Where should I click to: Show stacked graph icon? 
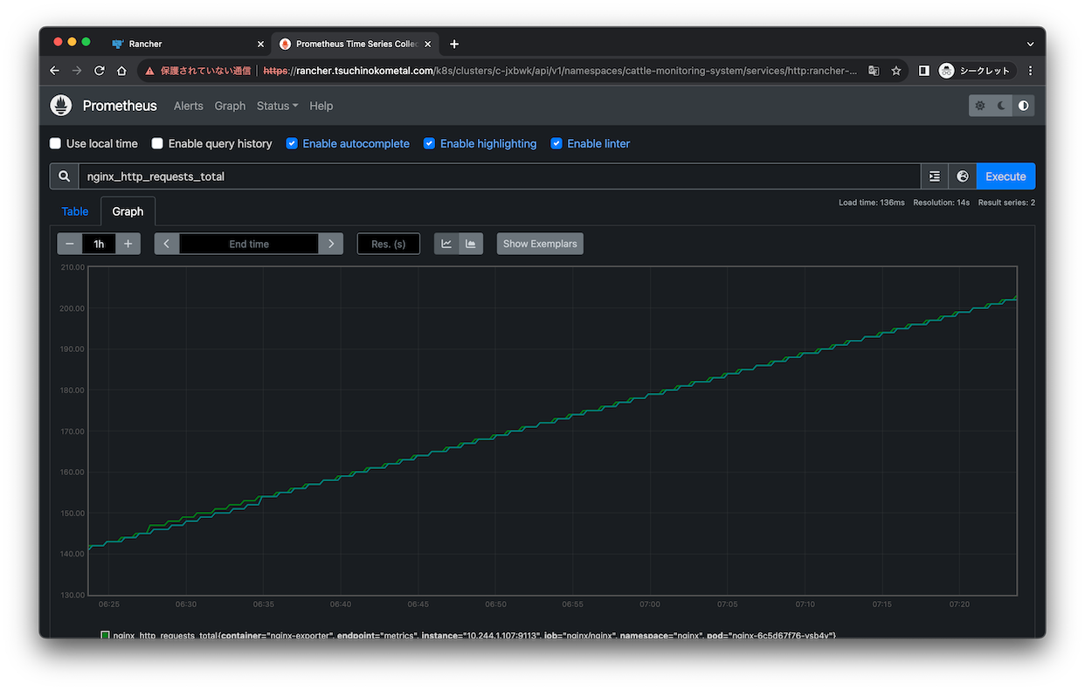[x=471, y=244]
